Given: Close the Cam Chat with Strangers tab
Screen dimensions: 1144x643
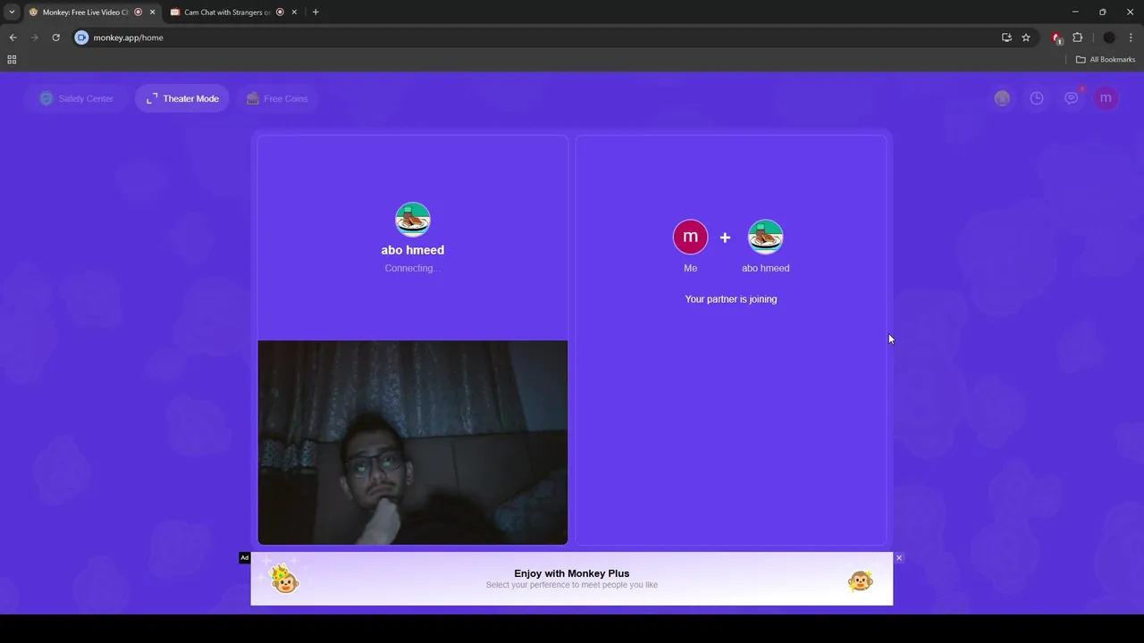Looking at the screenshot, I should [294, 13].
